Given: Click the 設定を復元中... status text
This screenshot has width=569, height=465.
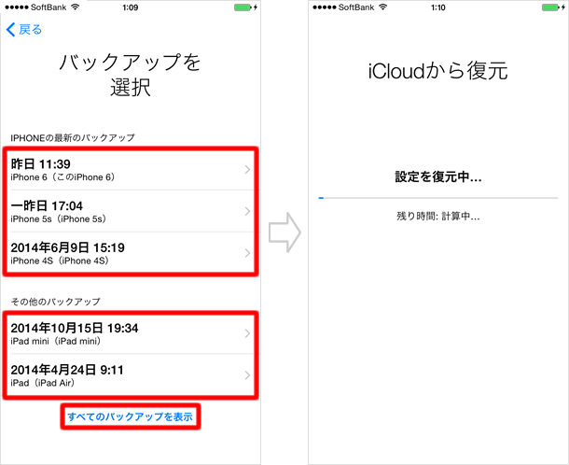Looking at the screenshot, I should [438, 176].
